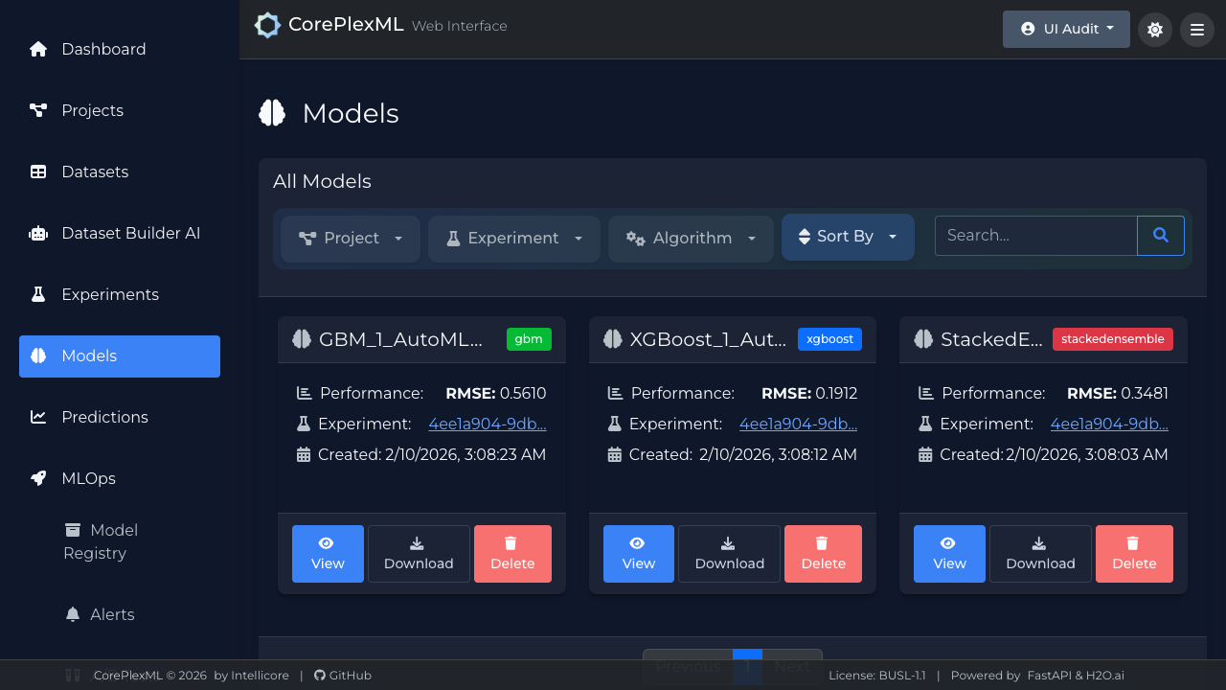Click the bell icon beside Alerts
Image resolution: width=1226 pixels, height=690 pixels.
(x=73, y=614)
